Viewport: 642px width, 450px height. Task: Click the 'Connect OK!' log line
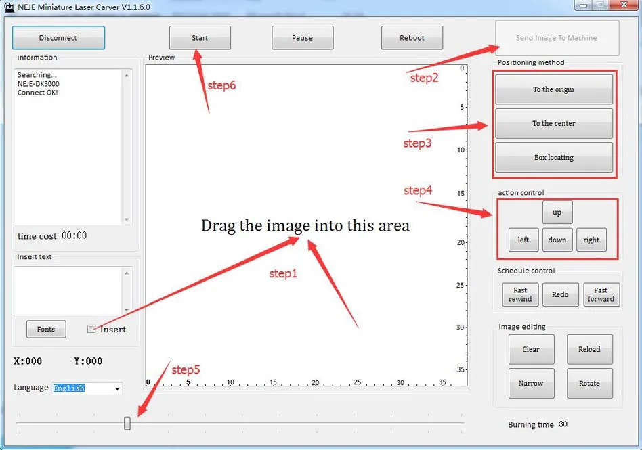pyautogui.click(x=38, y=93)
